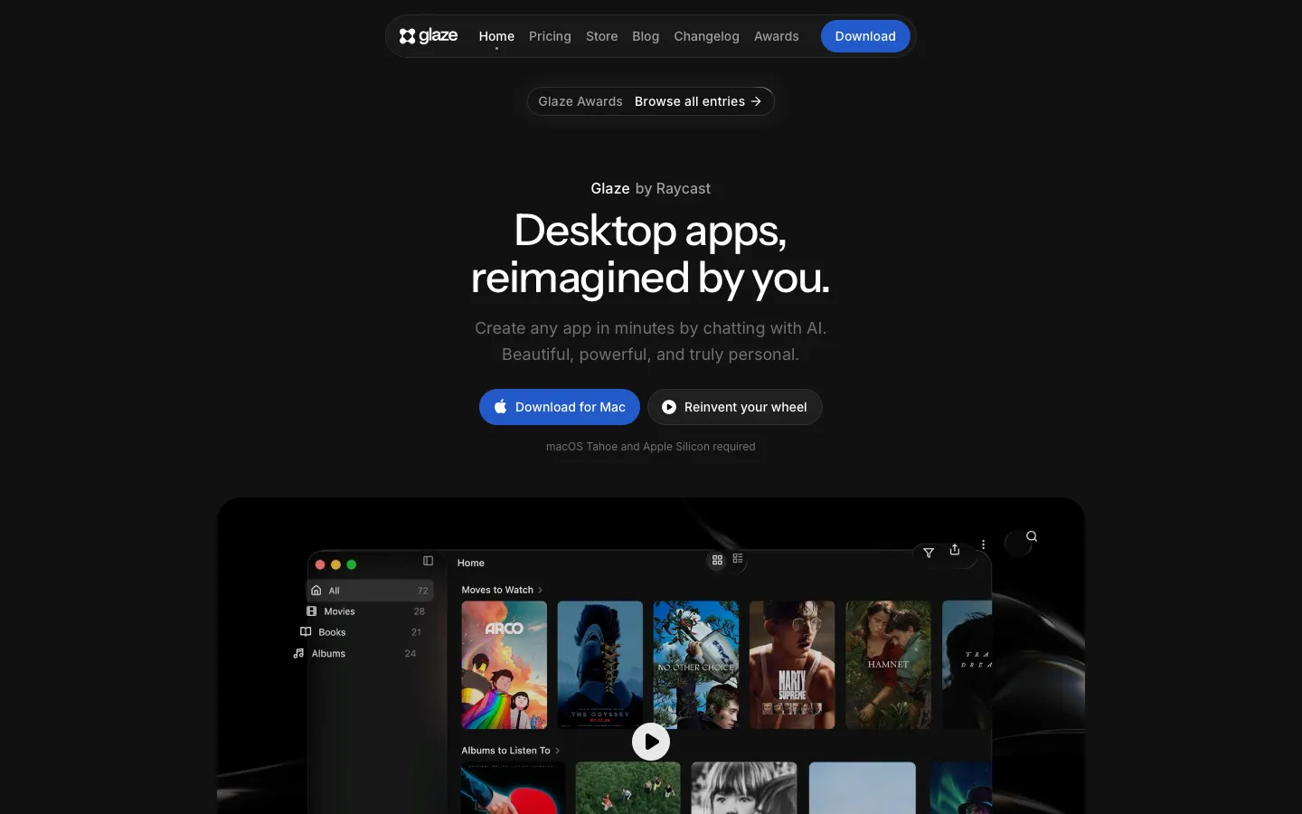Open the three-dot more options menu

[983, 544]
